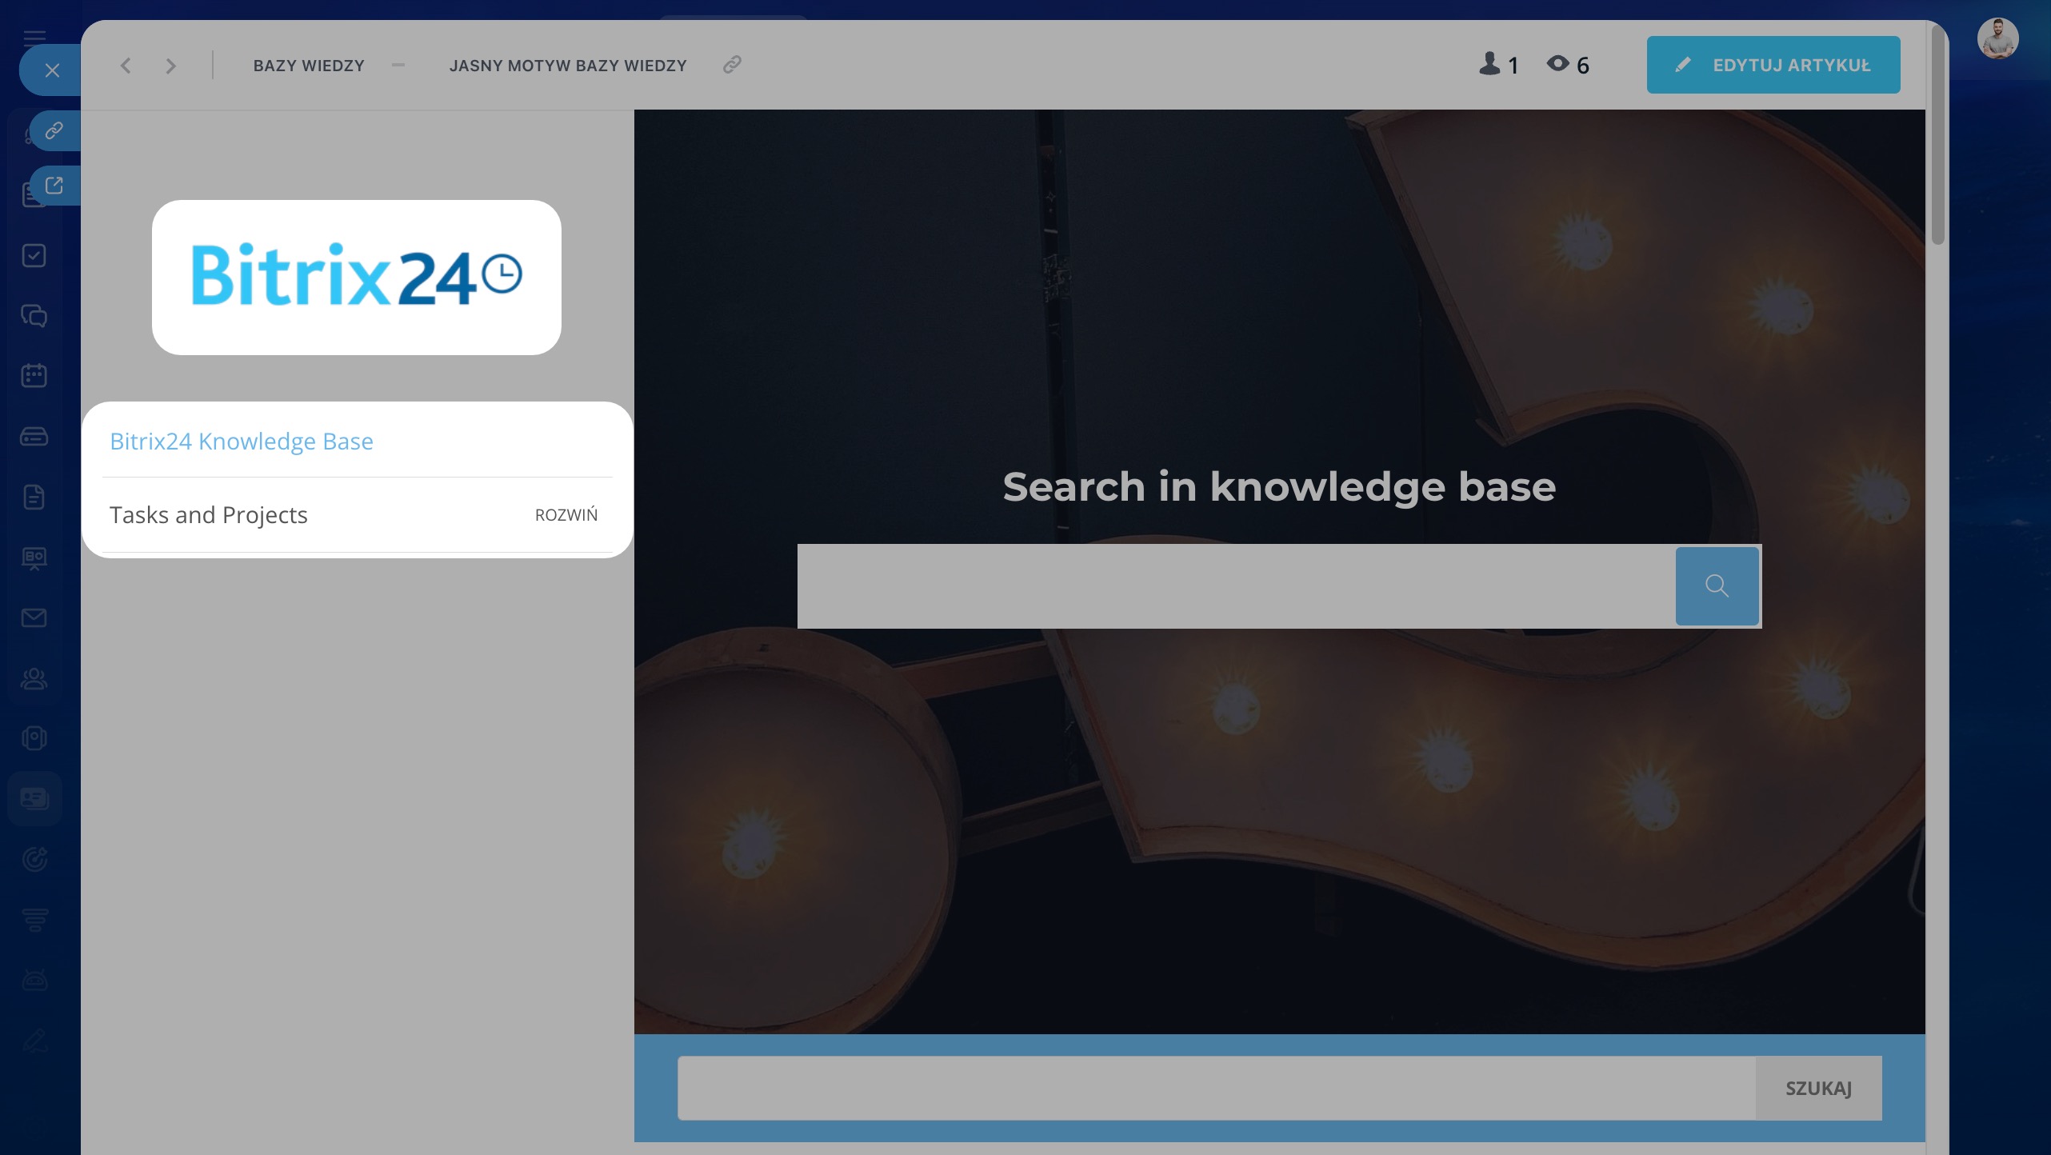Go forward with the right chevron
The height and width of the screenshot is (1155, 2051).
(x=170, y=66)
